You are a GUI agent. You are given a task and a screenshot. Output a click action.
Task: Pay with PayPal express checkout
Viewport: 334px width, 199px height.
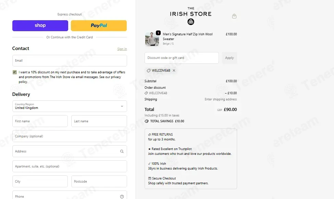point(99,26)
